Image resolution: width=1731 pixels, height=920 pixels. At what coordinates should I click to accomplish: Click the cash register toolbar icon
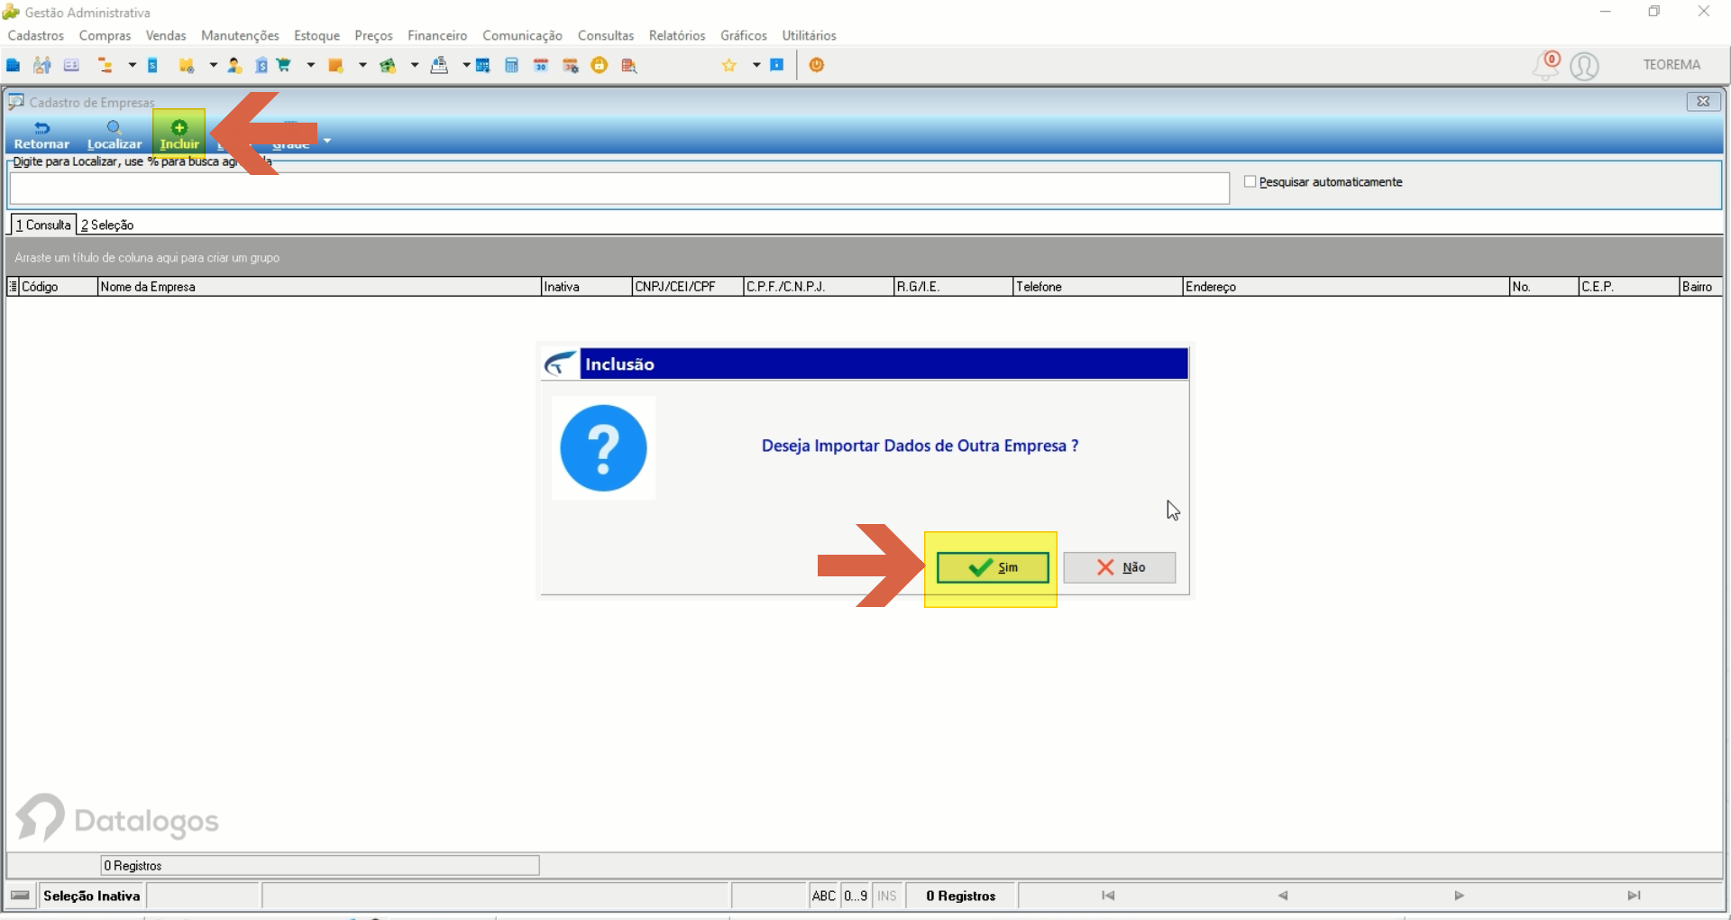pos(440,65)
